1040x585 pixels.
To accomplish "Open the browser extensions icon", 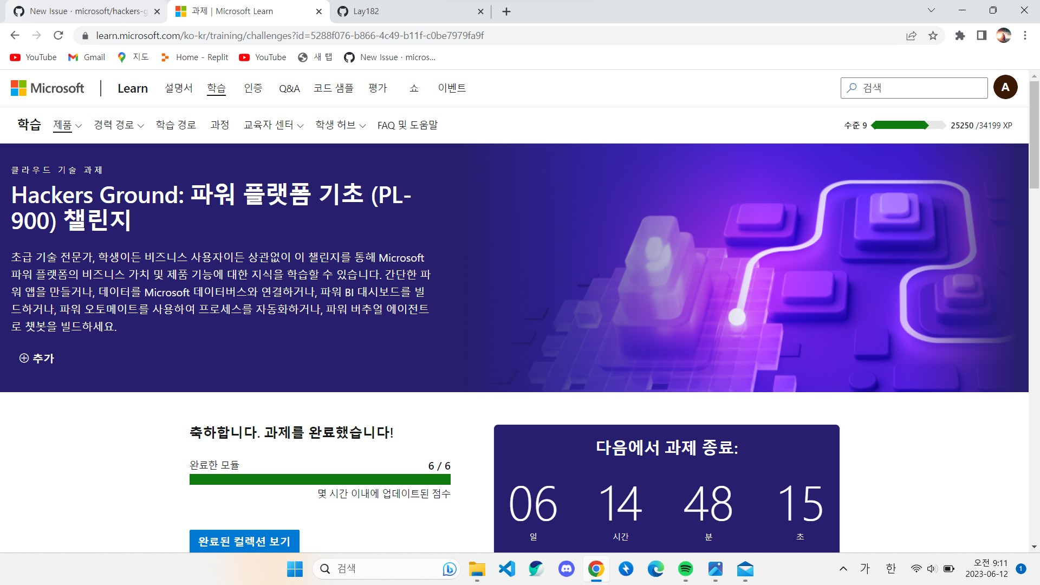I will 960,35.
